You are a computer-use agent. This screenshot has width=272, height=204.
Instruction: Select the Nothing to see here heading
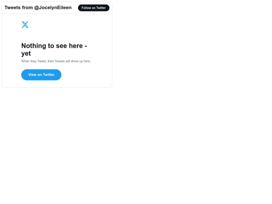(x=54, y=49)
